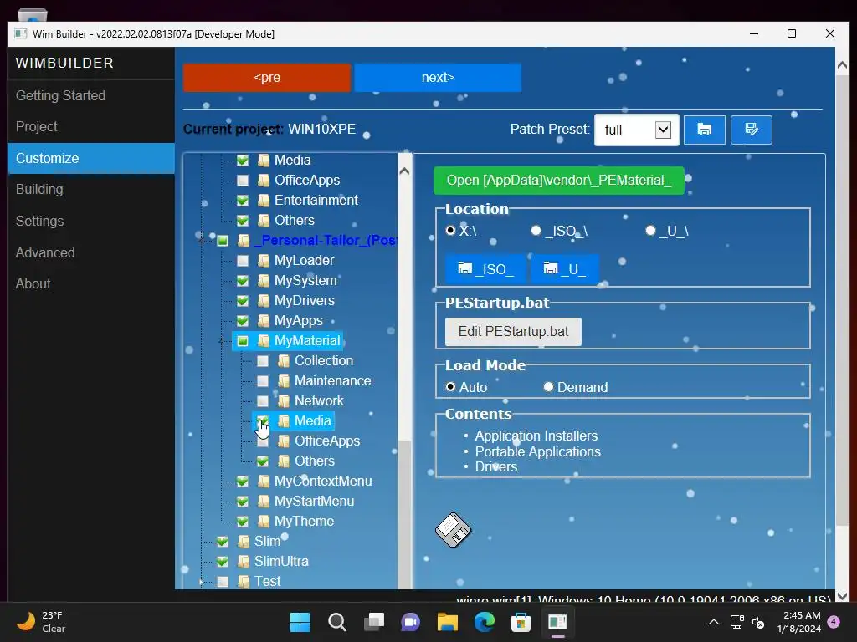Image resolution: width=857 pixels, height=642 pixels.
Task: Launch Microsoft Edge from taskbar
Action: 485,622
